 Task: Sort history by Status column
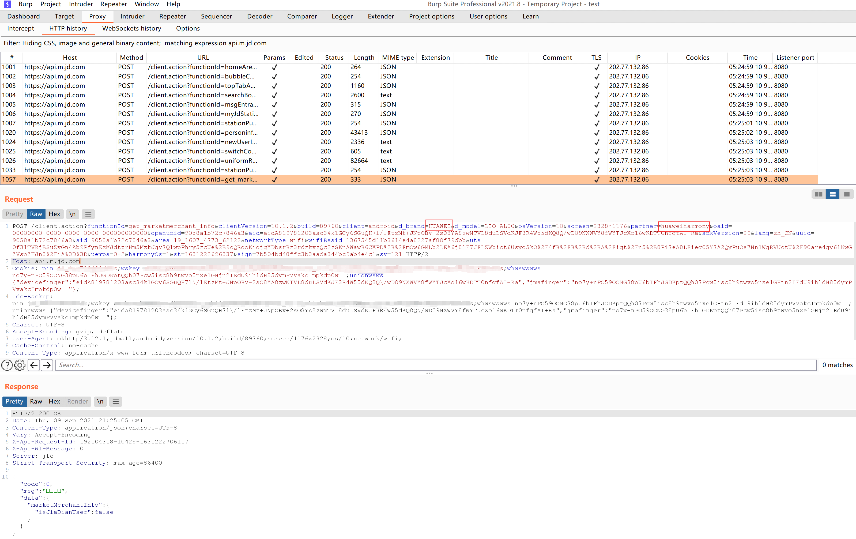(334, 58)
